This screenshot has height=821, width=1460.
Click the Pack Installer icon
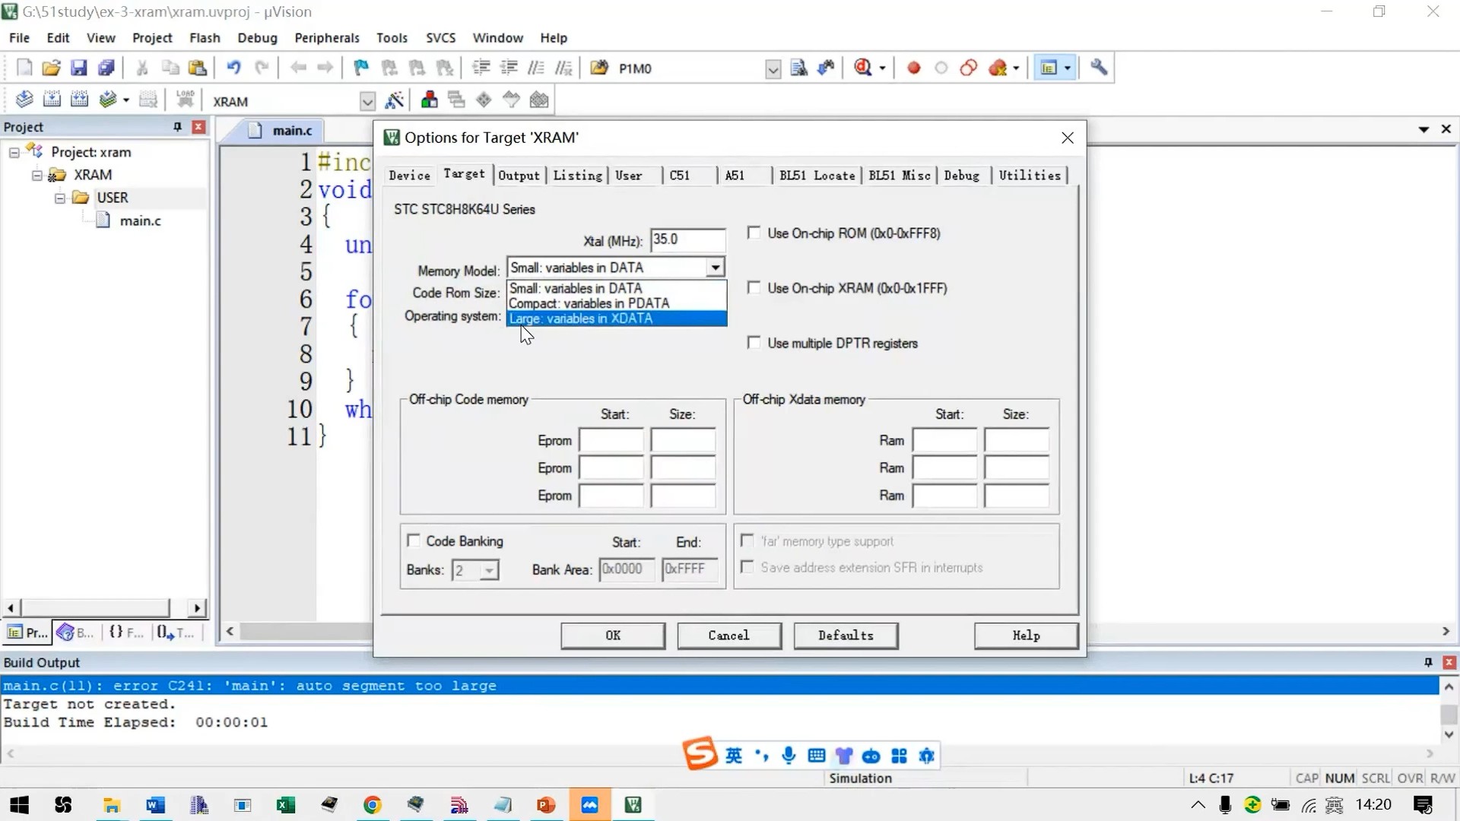539,100
